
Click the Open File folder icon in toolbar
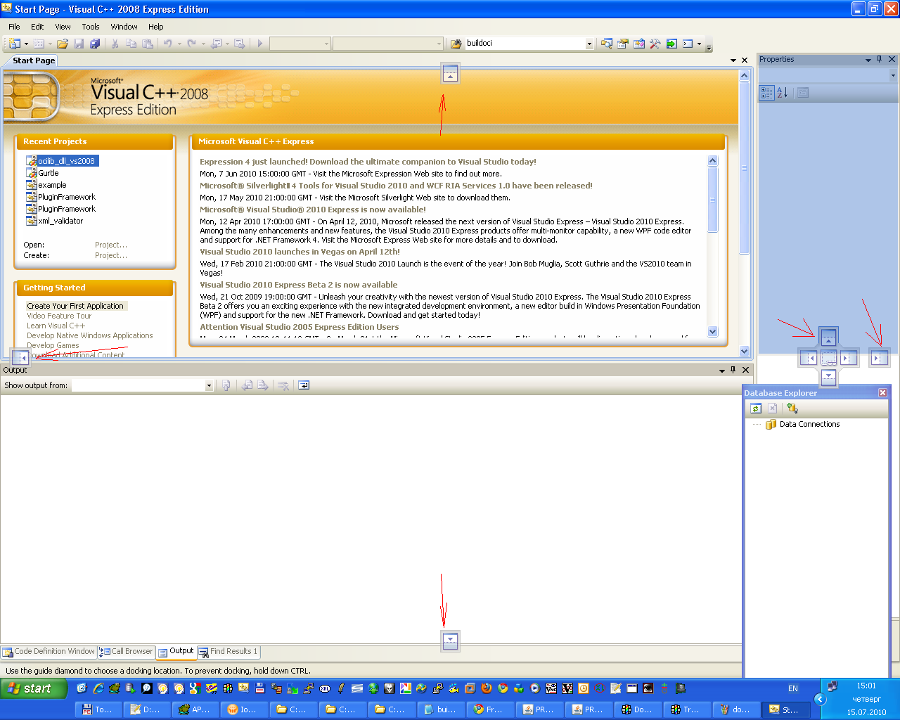pyautogui.click(x=63, y=44)
